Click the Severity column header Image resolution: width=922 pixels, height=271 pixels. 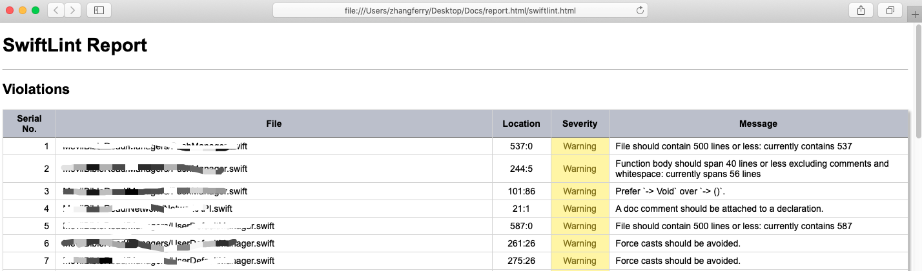[580, 124]
